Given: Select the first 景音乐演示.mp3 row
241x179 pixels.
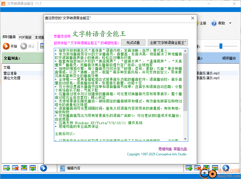Looking at the screenshot, I should coord(218,73).
